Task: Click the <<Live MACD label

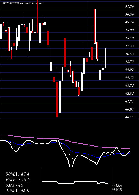Action: pos(117,187)
